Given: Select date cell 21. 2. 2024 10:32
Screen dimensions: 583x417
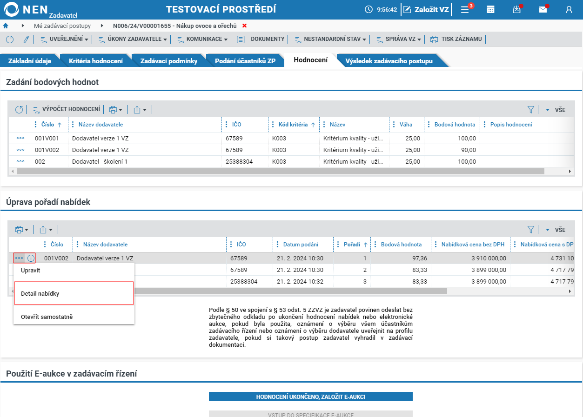Looking at the screenshot, I should point(303,281).
